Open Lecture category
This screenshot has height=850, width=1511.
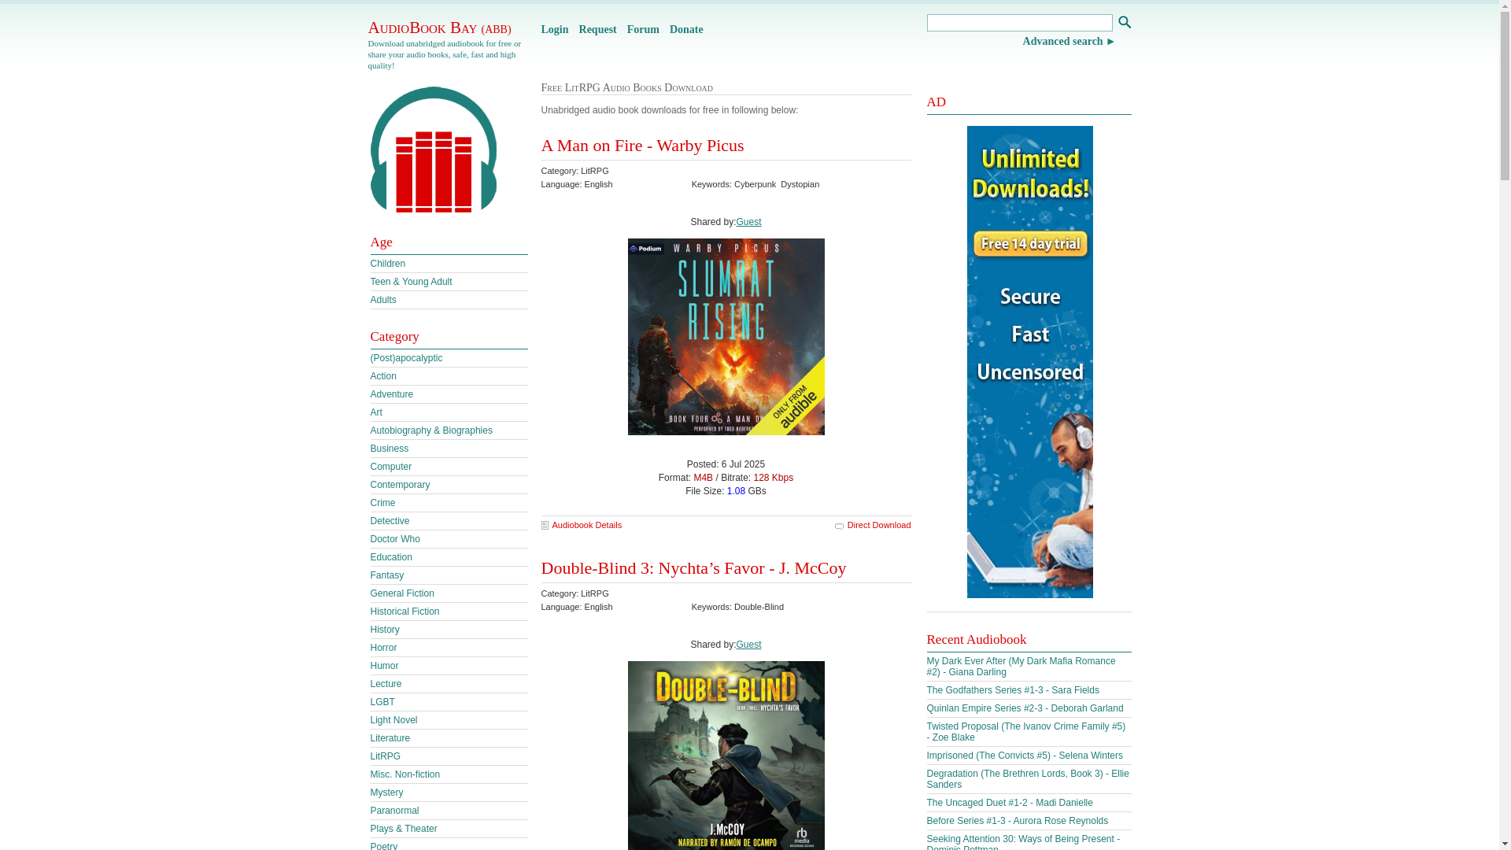click(x=386, y=684)
